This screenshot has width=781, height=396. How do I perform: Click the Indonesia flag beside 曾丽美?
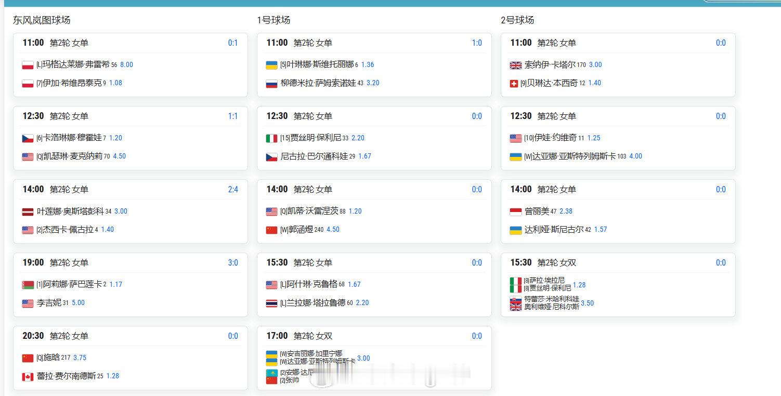coord(515,212)
